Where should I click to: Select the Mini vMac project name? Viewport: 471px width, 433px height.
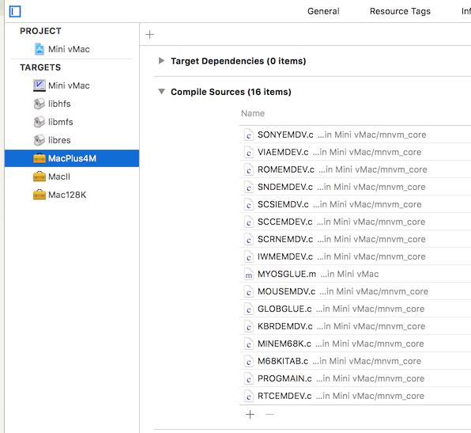click(69, 49)
